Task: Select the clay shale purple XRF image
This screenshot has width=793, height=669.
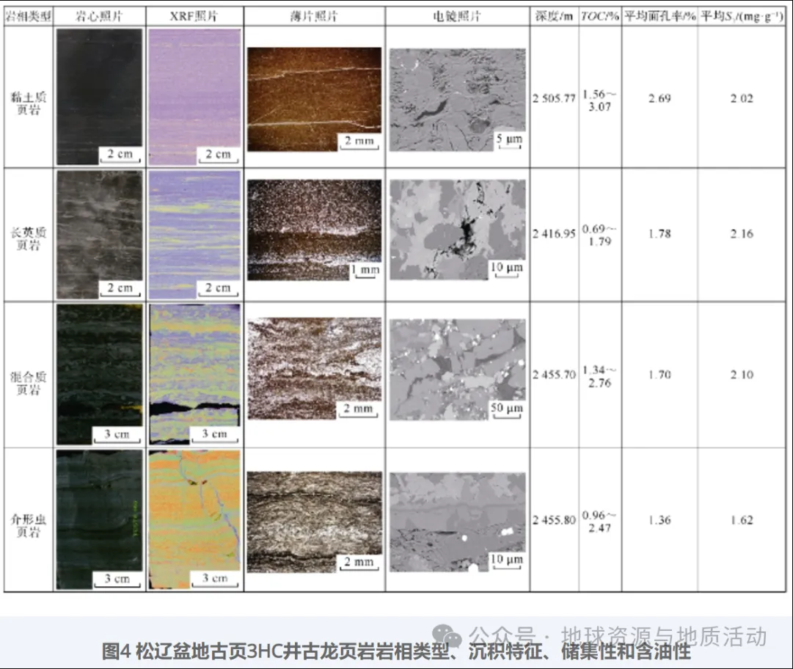Action: click(194, 97)
